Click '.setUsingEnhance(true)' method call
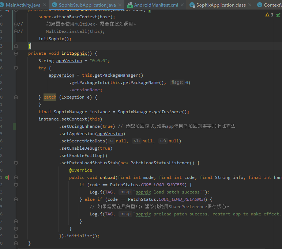This screenshot has width=282, height=249. tap(87, 126)
